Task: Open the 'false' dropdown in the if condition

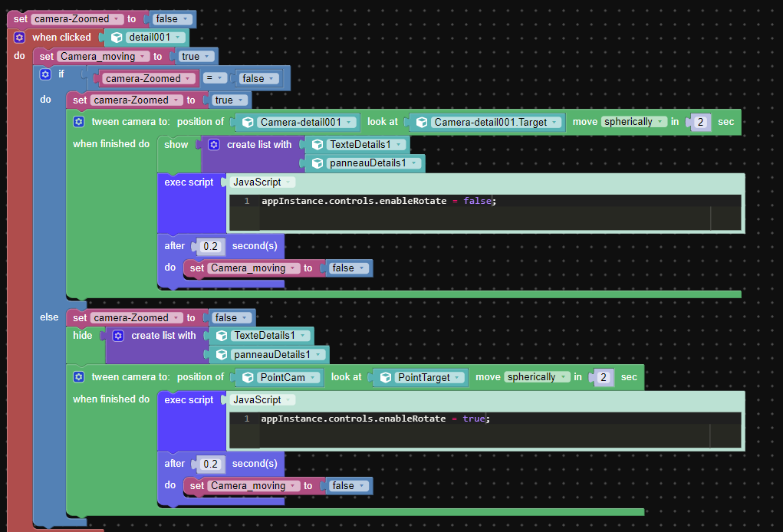Action: pos(258,78)
